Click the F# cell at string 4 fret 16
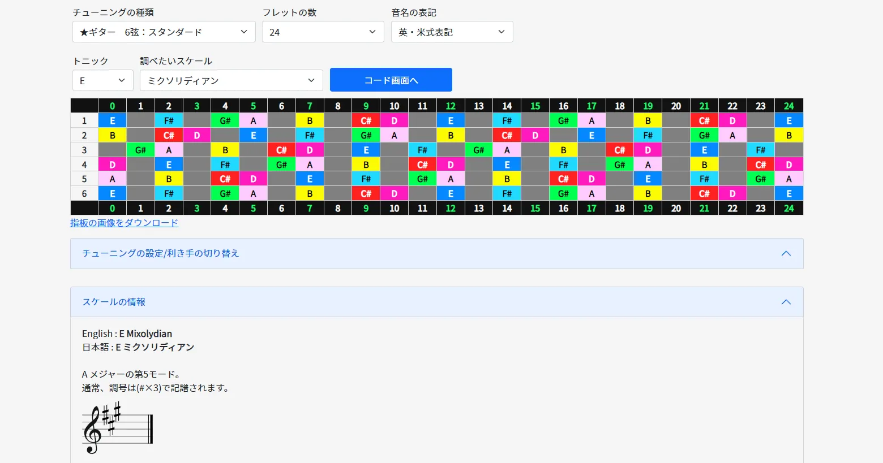The height and width of the screenshot is (463, 883). coord(563,165)
